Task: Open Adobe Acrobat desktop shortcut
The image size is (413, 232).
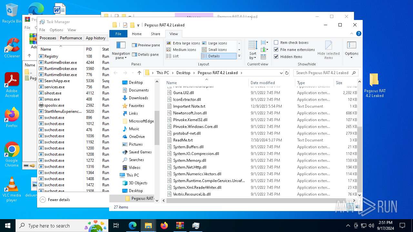Action: pyautogui.click(x=12, y=85)
